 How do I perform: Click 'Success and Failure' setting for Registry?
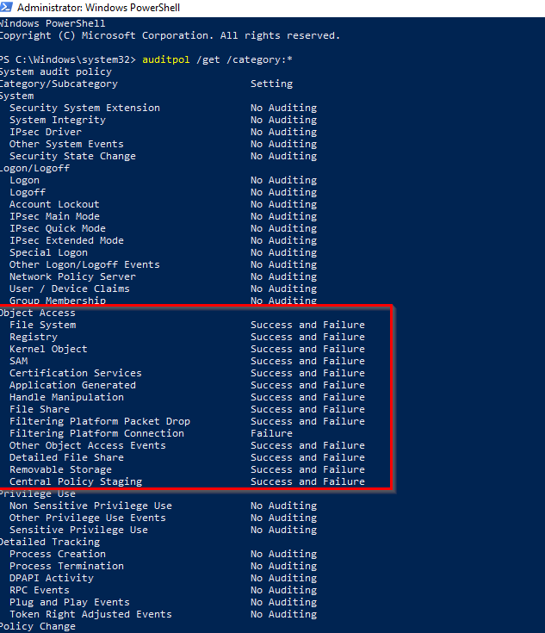tap(307, 337)
